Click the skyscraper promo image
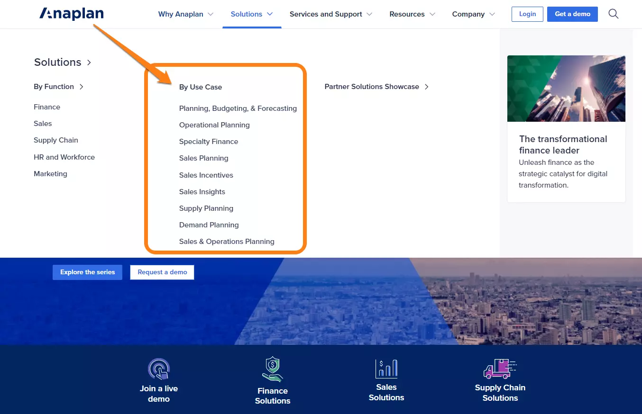This screenshot has height=414, width=642. (x=566, y=89)
